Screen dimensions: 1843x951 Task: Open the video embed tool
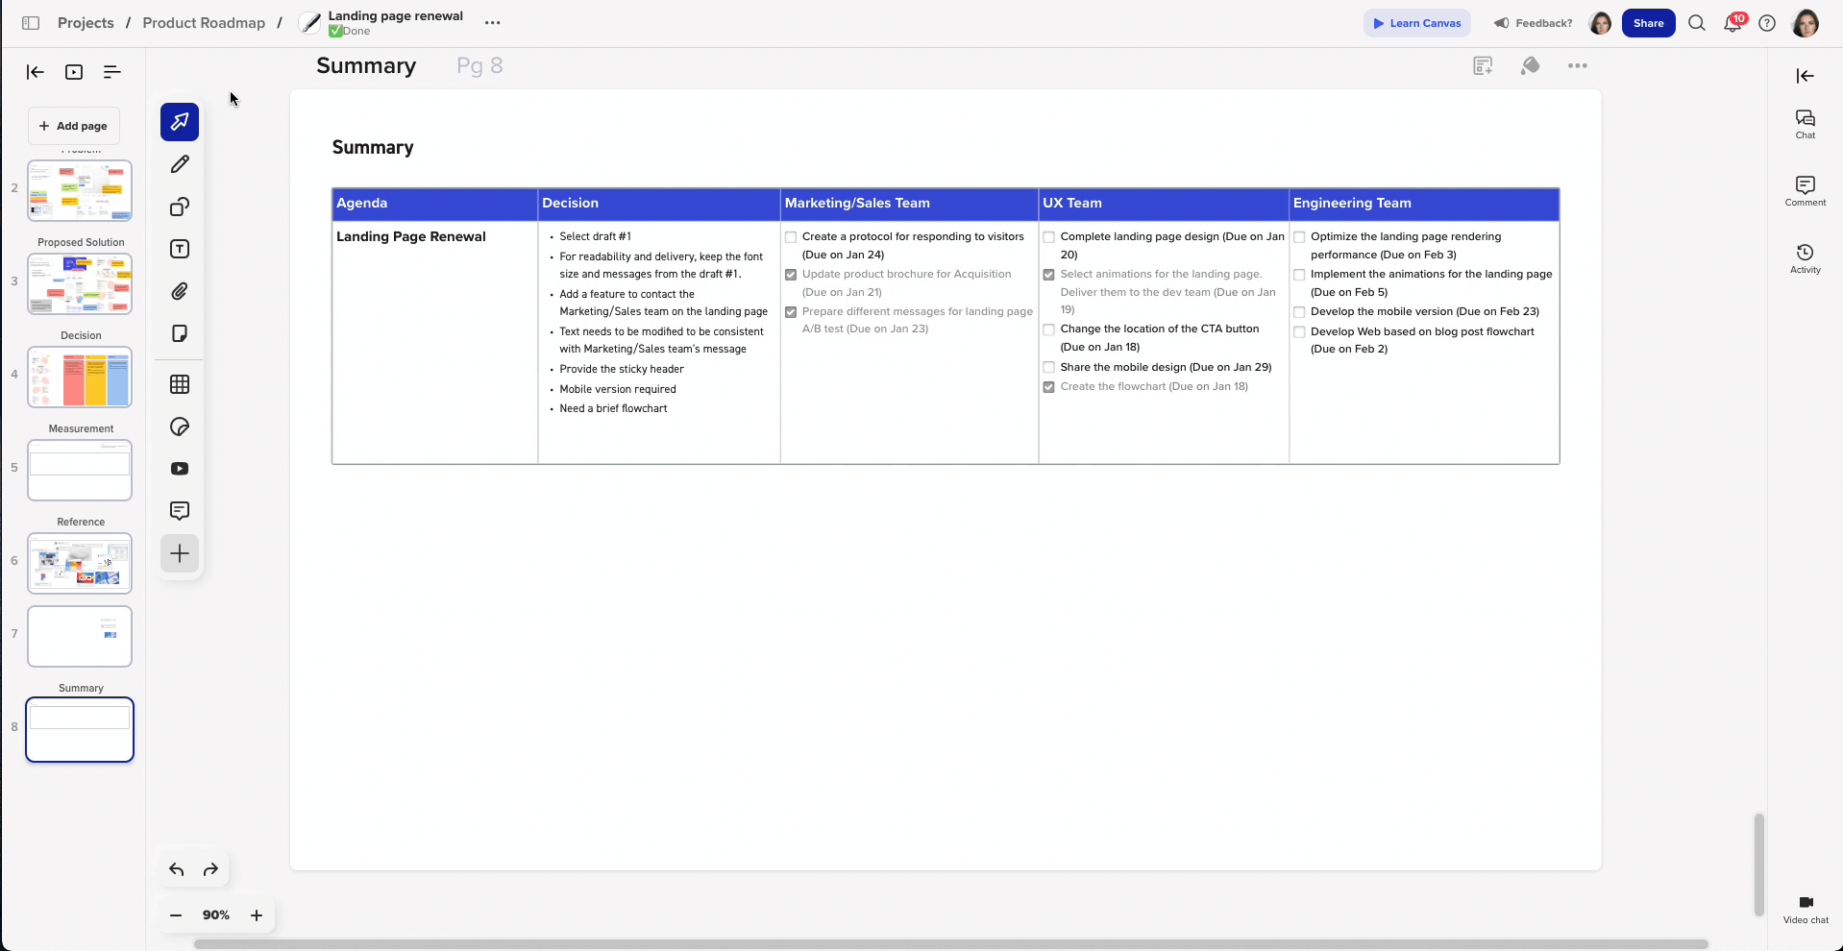pos(180,469)
